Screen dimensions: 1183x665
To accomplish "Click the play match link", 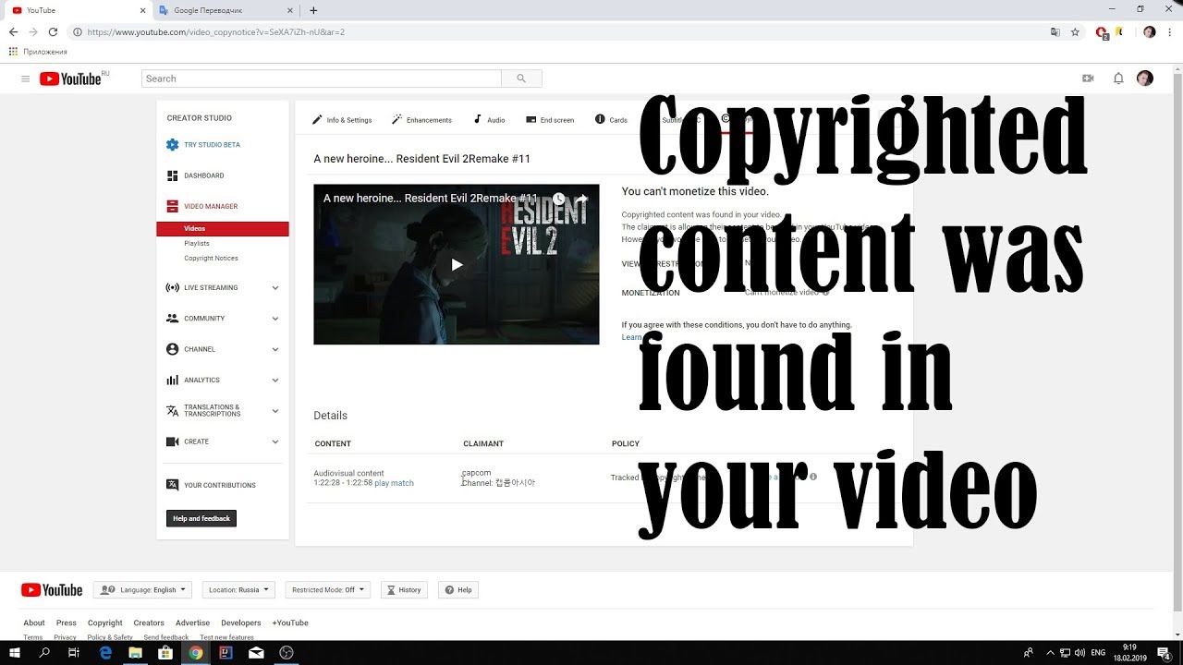I will coord(394,483).
